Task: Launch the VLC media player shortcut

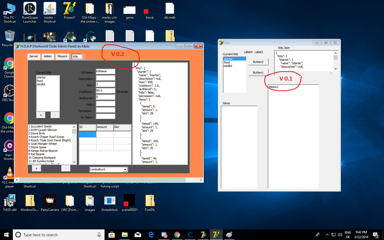Action: point(9,174)
